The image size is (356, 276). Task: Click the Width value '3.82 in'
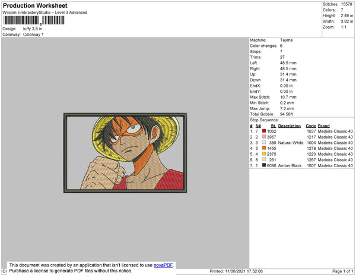click(x=347, y=21)
